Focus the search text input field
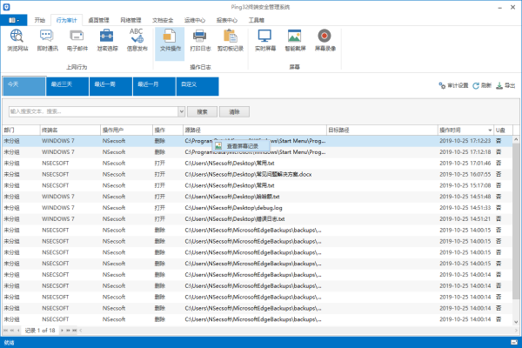 tap(94, 112)
